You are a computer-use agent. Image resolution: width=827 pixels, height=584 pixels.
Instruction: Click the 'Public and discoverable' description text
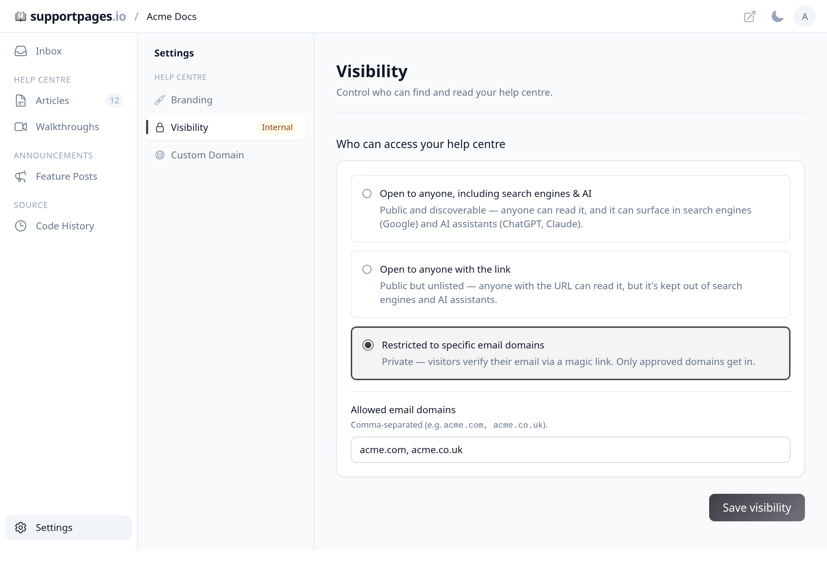(565, 217)
